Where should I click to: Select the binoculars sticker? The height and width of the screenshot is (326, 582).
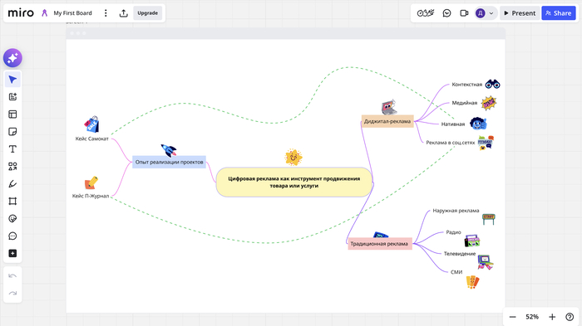click(x=492, y=84)
